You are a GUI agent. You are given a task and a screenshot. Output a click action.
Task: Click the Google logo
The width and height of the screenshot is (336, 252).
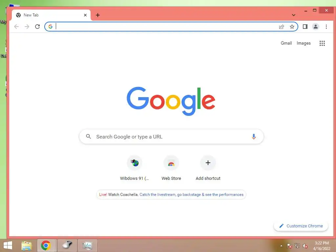coord(171,101)
